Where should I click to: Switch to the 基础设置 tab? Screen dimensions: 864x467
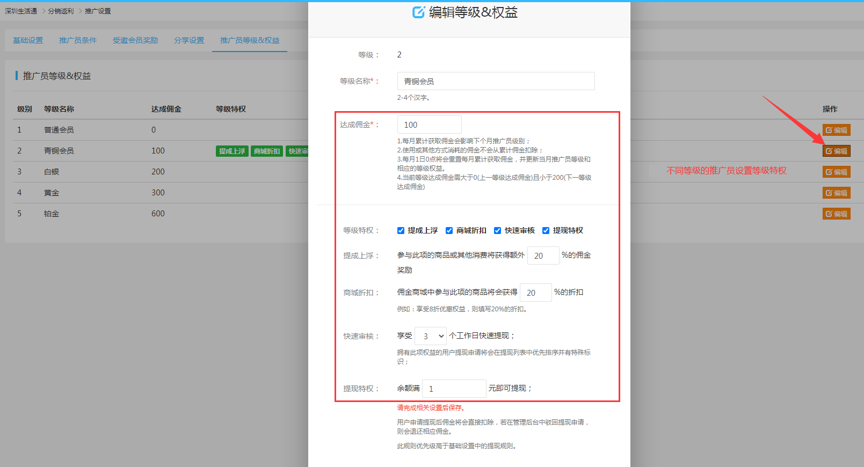coord(28,40)
